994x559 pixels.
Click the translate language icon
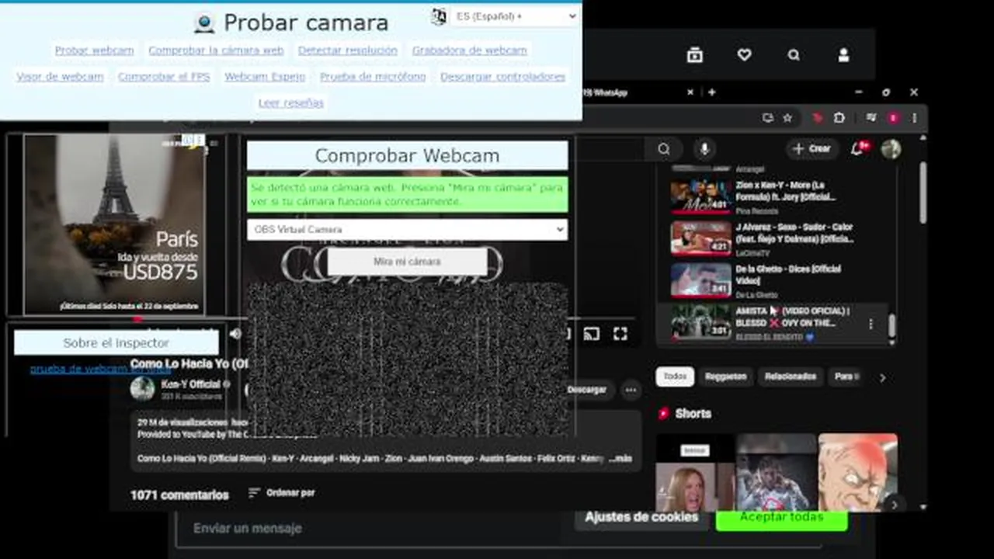click(x=439, y=16)
